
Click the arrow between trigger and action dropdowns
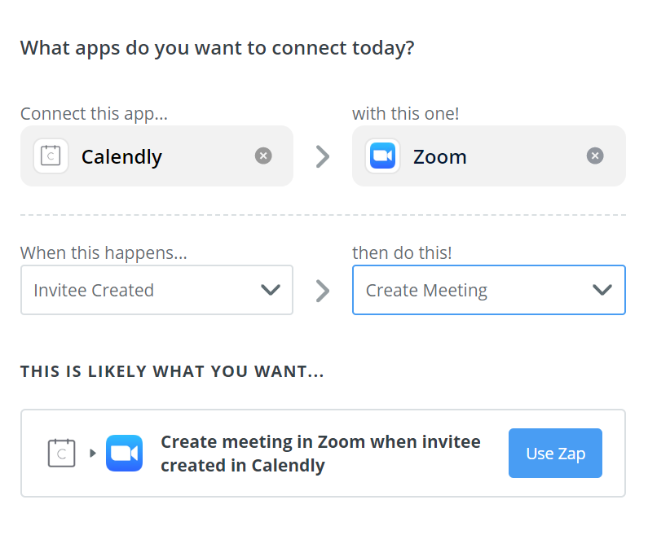(x=323, y=291)
